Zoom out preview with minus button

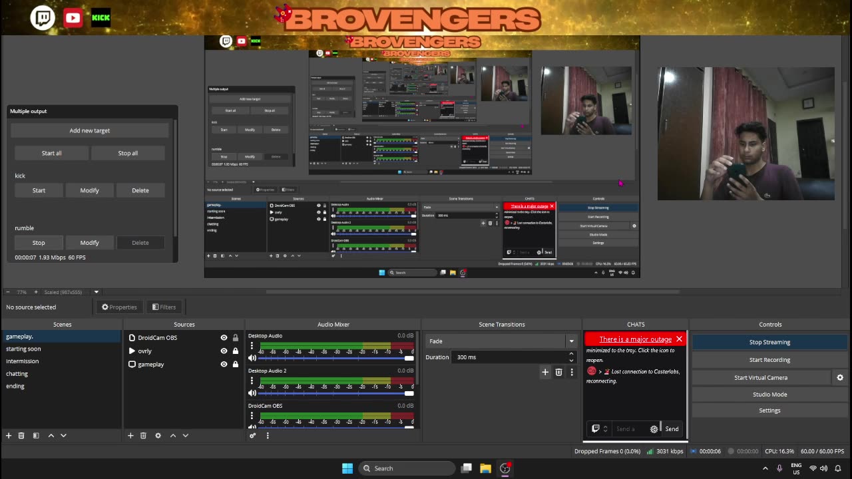7,292
